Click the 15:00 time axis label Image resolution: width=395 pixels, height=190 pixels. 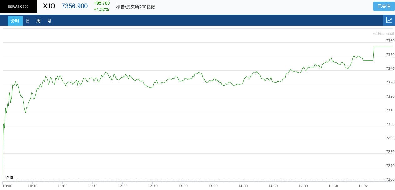point(303,186)
